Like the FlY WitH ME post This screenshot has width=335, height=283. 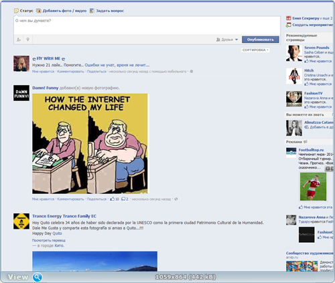[x=44, y=72]
